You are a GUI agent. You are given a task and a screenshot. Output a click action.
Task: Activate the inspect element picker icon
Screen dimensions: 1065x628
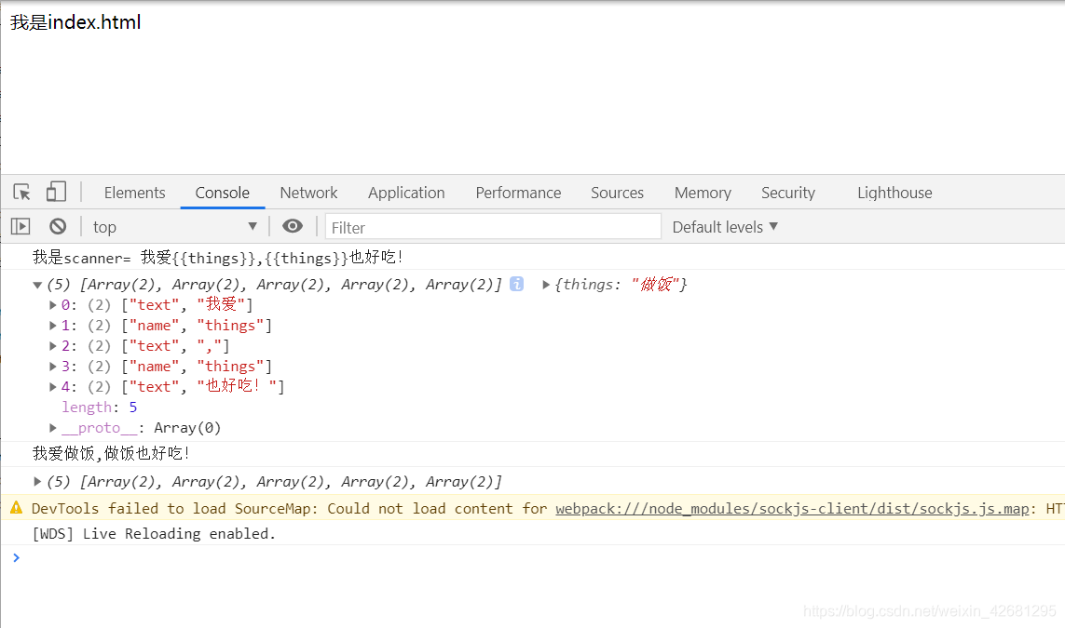tap(21, 193)
